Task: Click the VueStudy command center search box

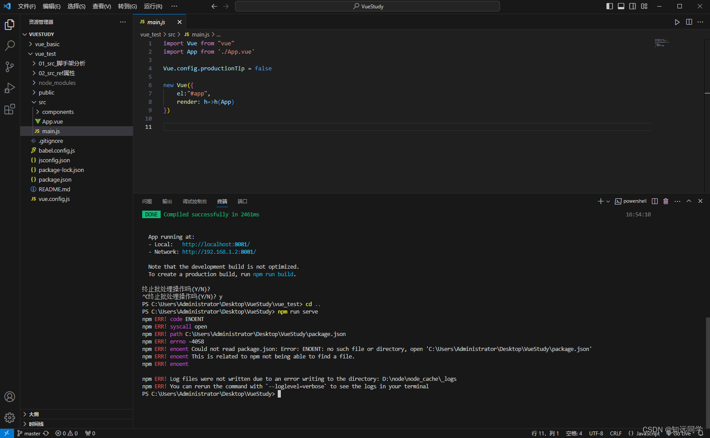Action: coord(368,6)
